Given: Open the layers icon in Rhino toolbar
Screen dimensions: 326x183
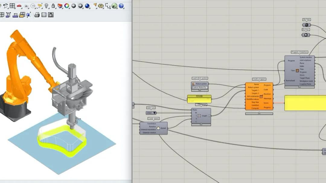Looking at the screenshot, I should pyautogui.click(x=60, y=6).
